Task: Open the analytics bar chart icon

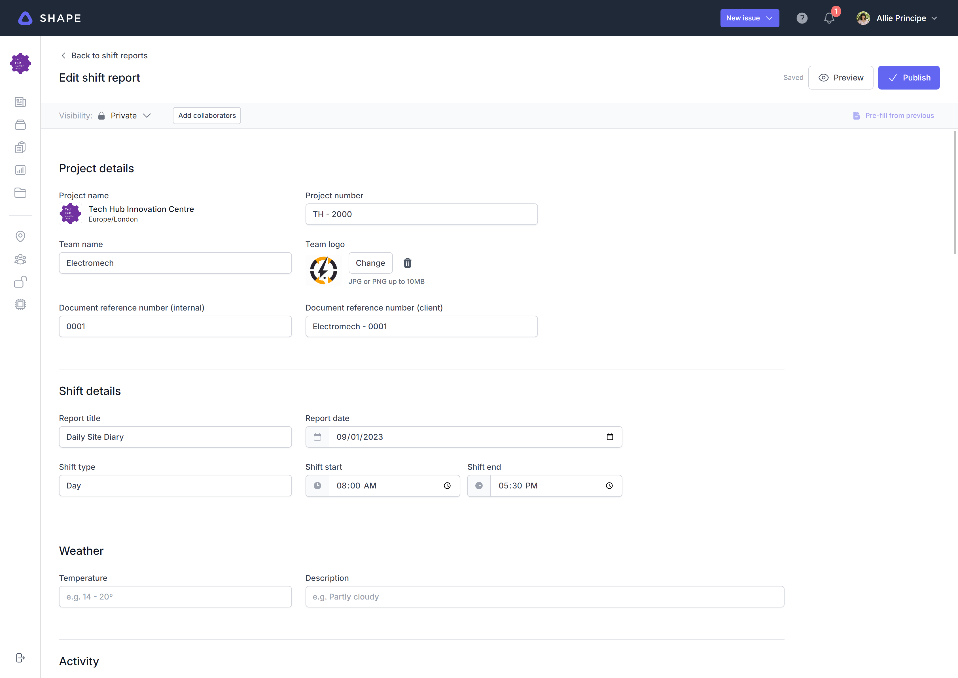Action: coord(20,170)
